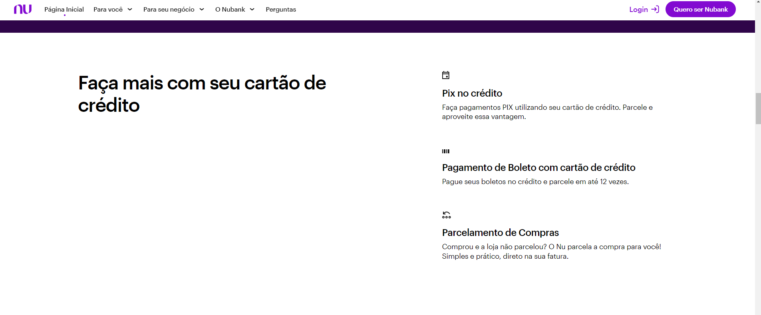Screen dimensions: 761x315
Task: Open the O Nubank dropdown chevron
Action: [x=252, y=10]
